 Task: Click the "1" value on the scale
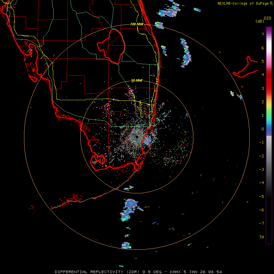pos(263,115)
